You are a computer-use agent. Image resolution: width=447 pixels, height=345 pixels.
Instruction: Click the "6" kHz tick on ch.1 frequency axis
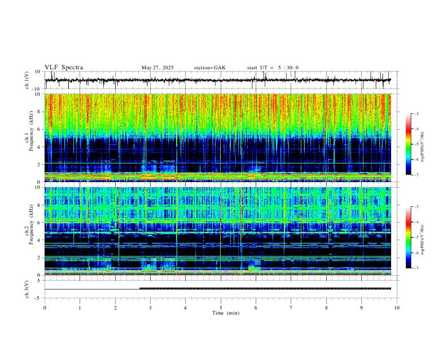pos(39,129)
